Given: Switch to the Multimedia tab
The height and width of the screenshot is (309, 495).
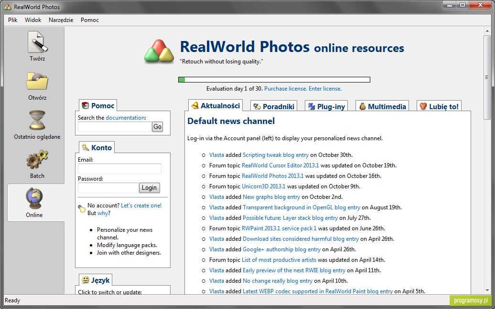Looking at the screenshot, I should (382, 106).
